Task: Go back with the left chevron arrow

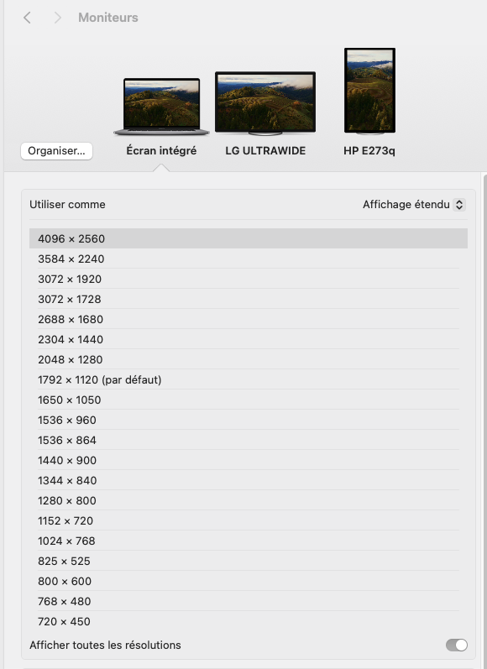Action: (x=27, y=18)
